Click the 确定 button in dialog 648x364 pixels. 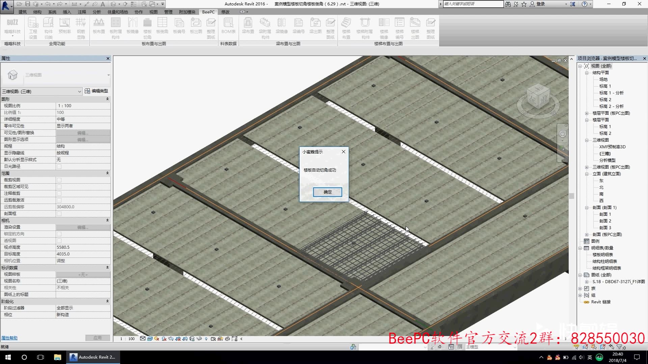coord(327,192)
